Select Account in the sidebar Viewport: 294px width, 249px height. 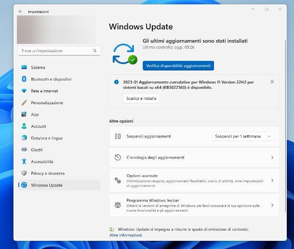pos(59,126)
